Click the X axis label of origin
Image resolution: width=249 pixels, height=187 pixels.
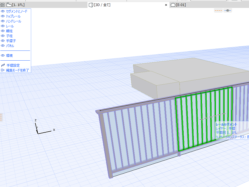[x=54, y=130]
